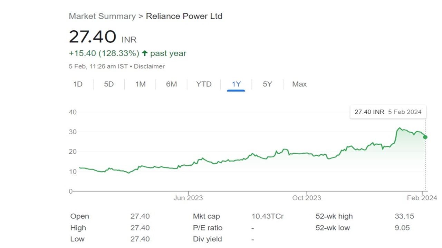Switch to 5Y price history
The height and width of the screenshot is (248, 442).
pyautogui.click(x=267, y=84)
